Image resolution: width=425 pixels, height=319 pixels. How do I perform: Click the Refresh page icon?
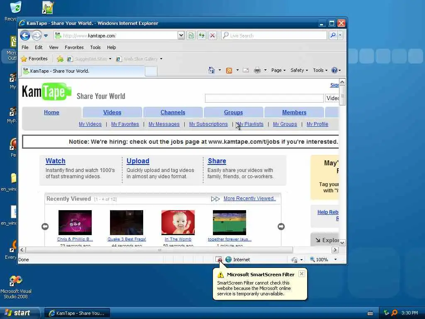point(202,36)
